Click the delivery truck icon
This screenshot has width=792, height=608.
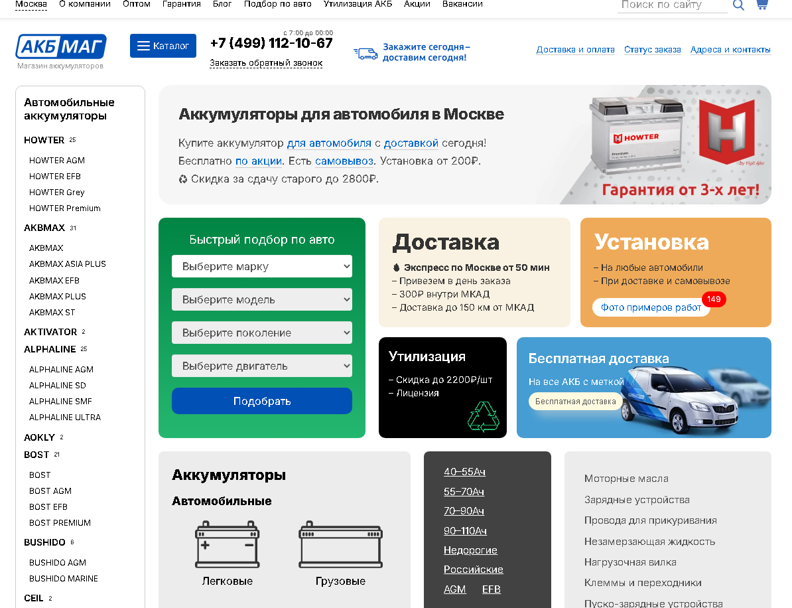(365, 52)
